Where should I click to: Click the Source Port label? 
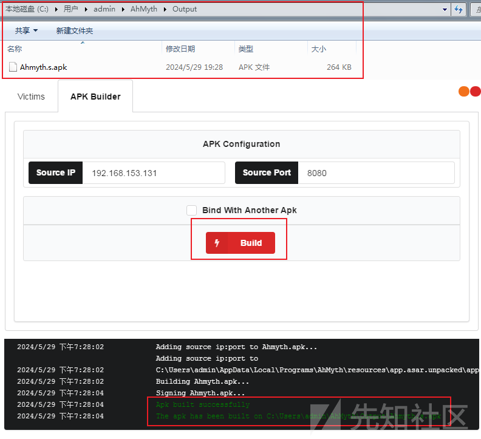pyautogui.click(x=267, y=172)
